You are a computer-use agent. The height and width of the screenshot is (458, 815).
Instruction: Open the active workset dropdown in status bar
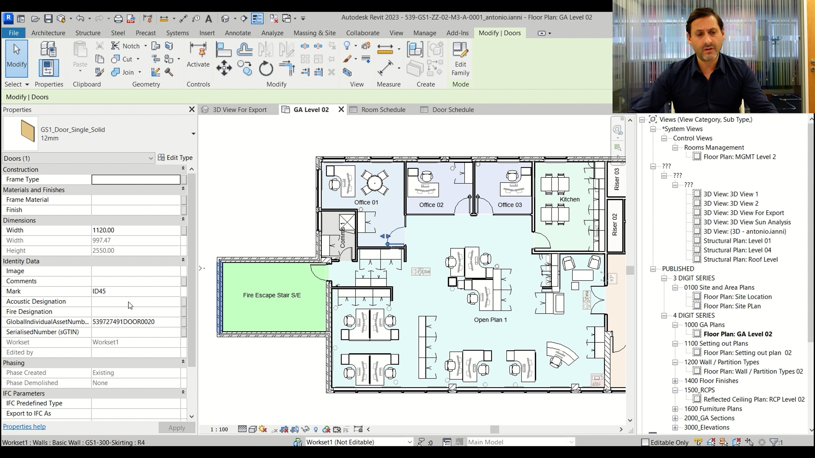tap(410, 442)
